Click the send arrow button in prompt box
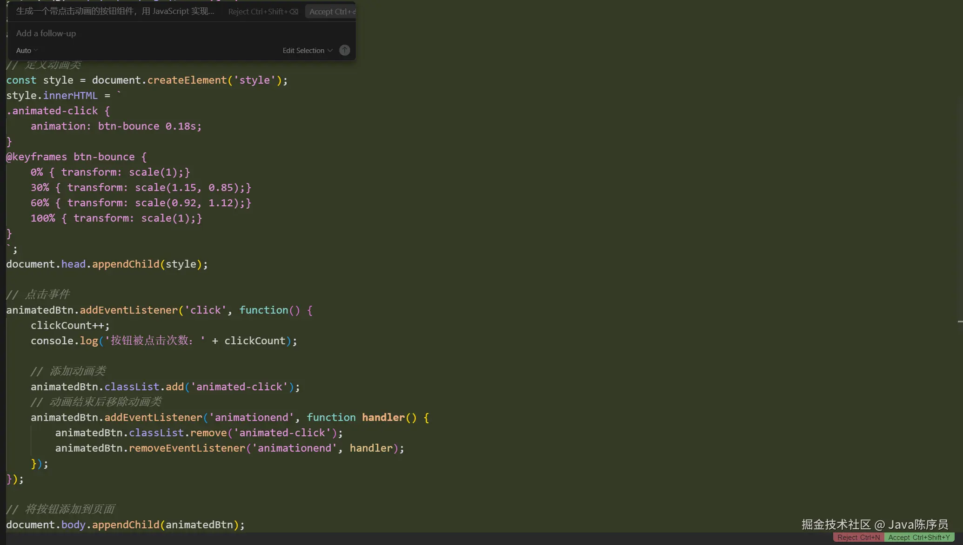The height and width of the screenshot is (545, 963). point(344,50)
